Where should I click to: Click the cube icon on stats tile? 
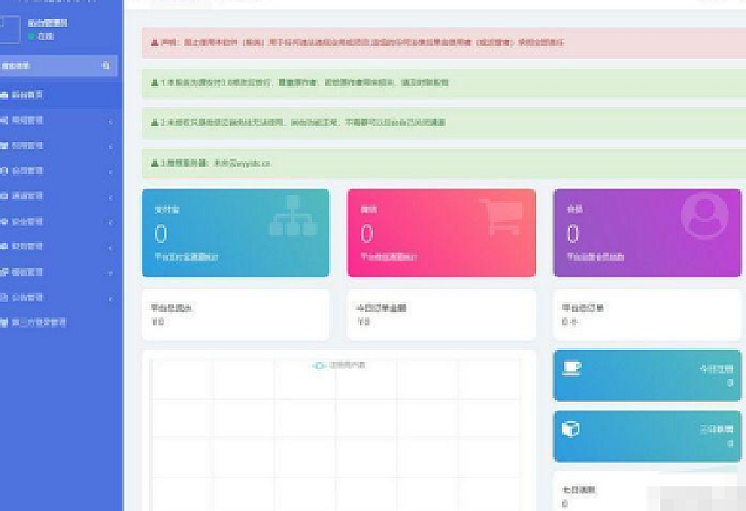571,429
